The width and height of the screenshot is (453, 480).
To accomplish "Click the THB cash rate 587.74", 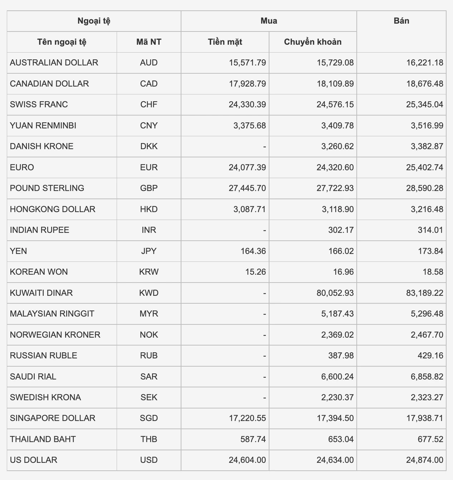I will click(253, 439).
